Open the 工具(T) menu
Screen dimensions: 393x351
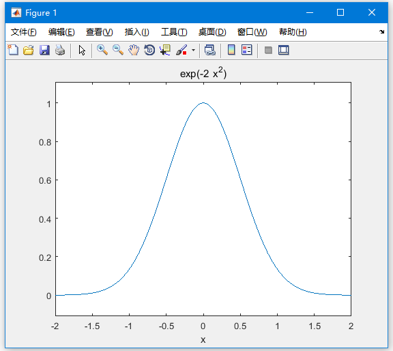(x=174, y=32)
